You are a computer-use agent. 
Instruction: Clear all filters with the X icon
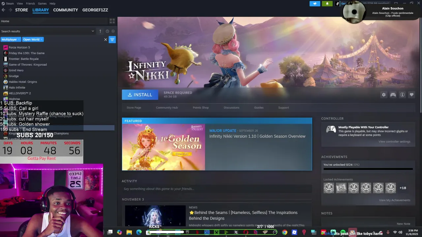[105, 39]
